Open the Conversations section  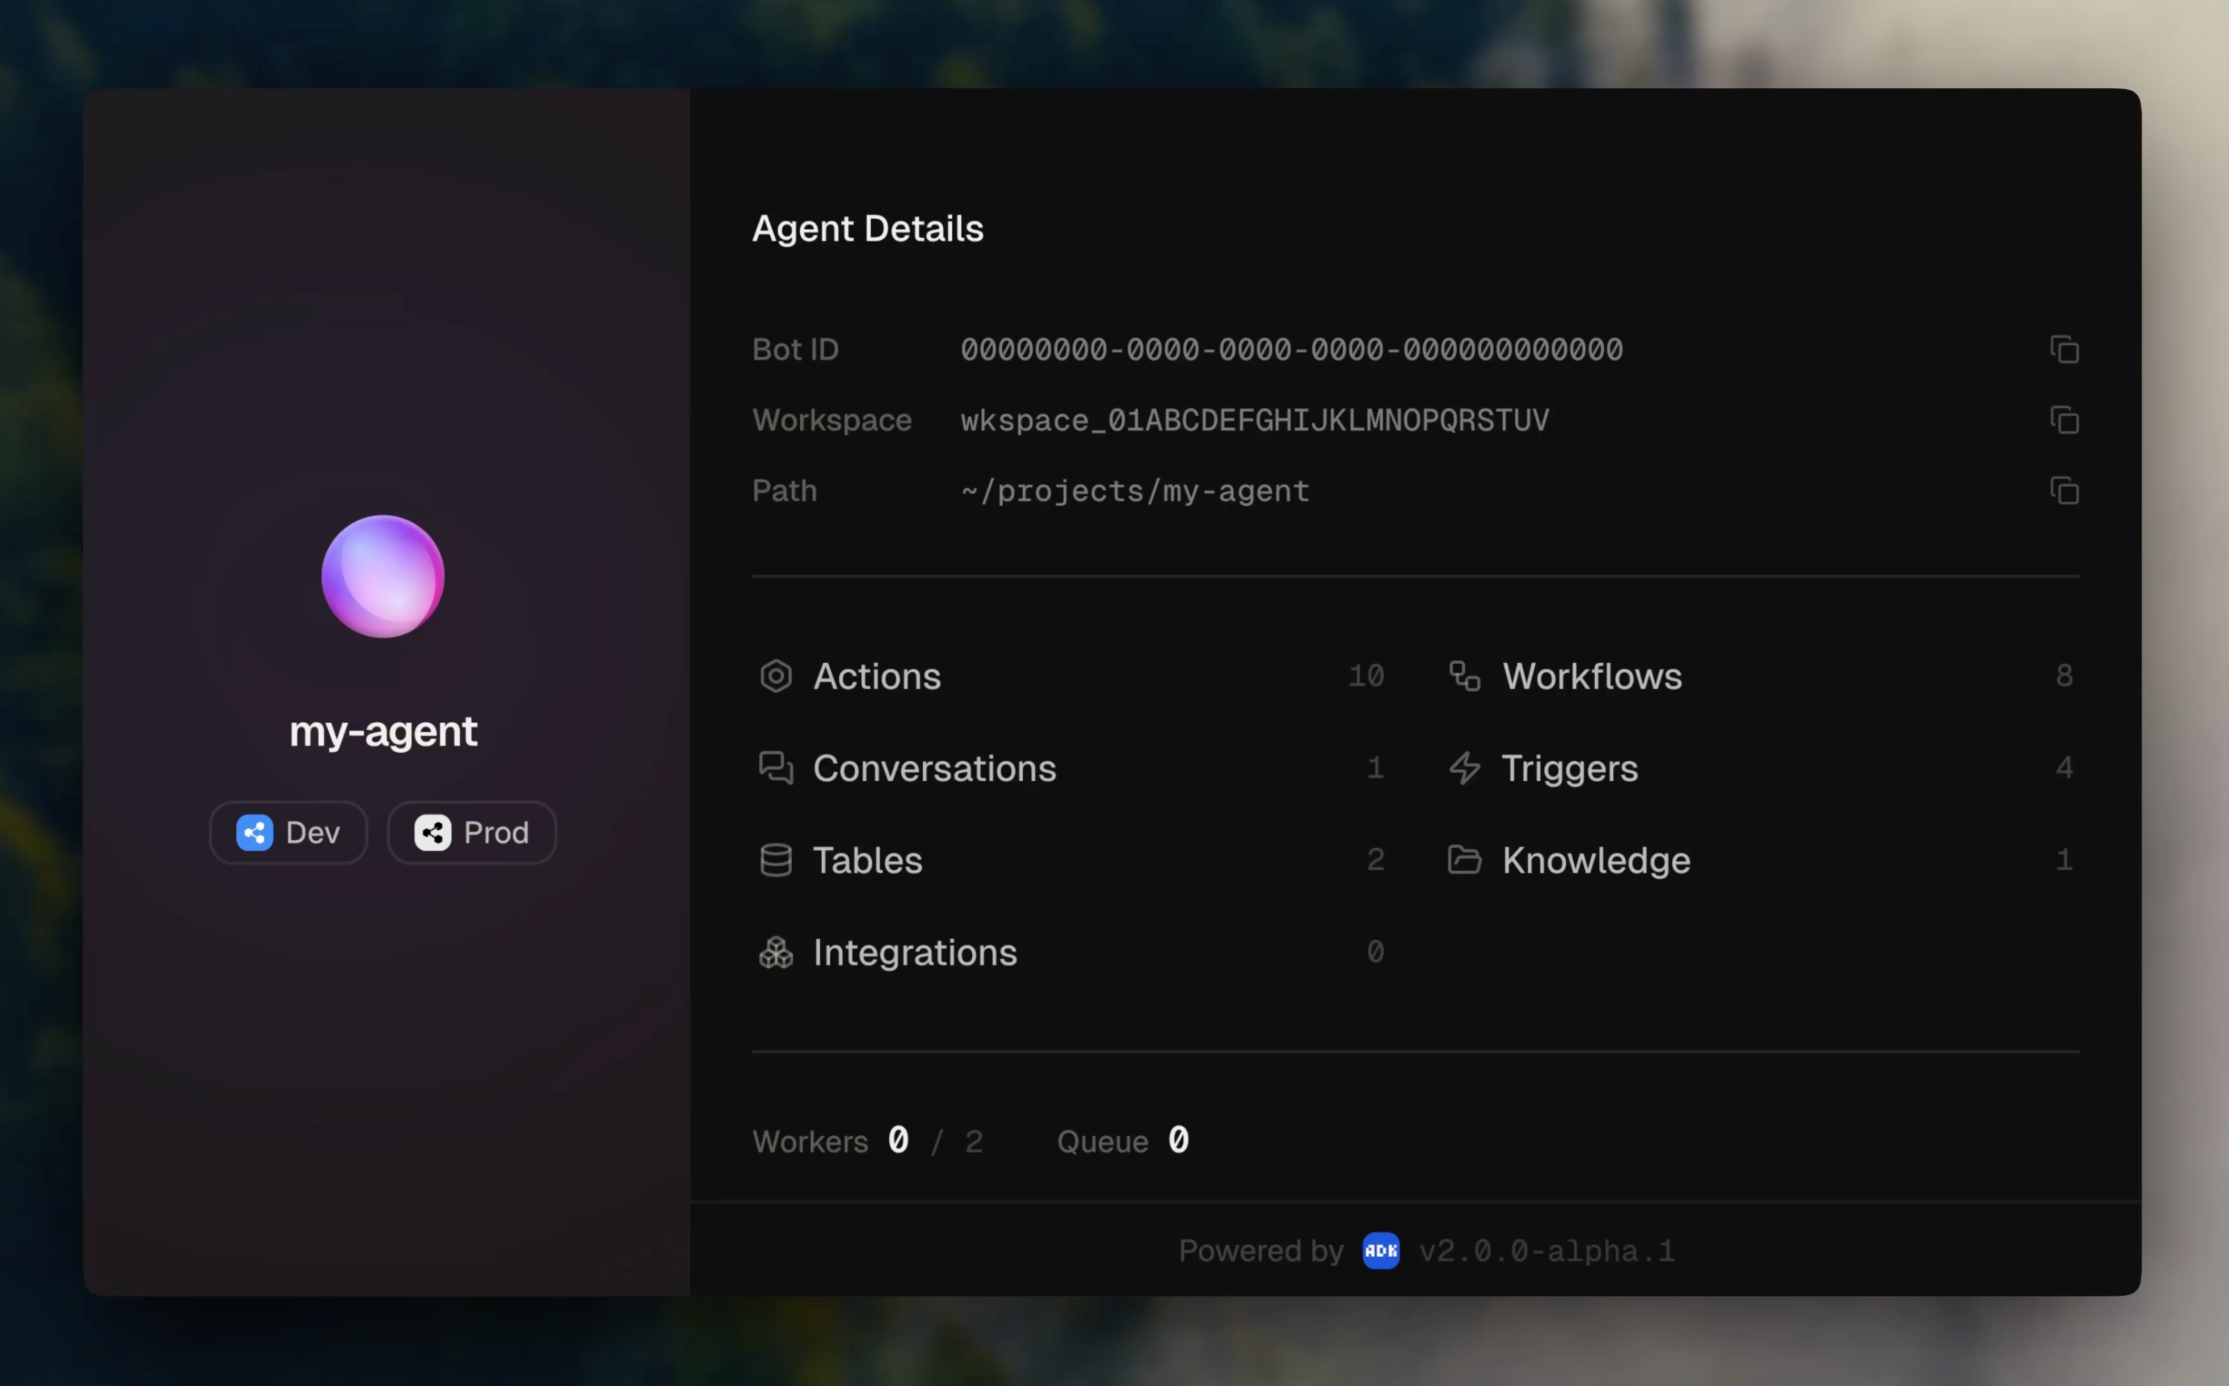(x=1072, y=768)
